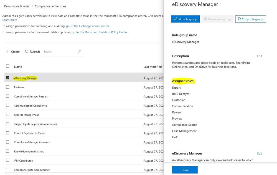The height and width of the screenshot is (175, 277).
Task: Click the Role group name heading
Action: click(185, 35)
